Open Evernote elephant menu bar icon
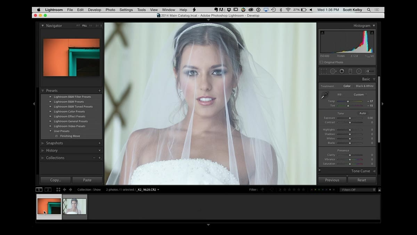Screen dimensions: 417x235 click(x=216, y=10)
